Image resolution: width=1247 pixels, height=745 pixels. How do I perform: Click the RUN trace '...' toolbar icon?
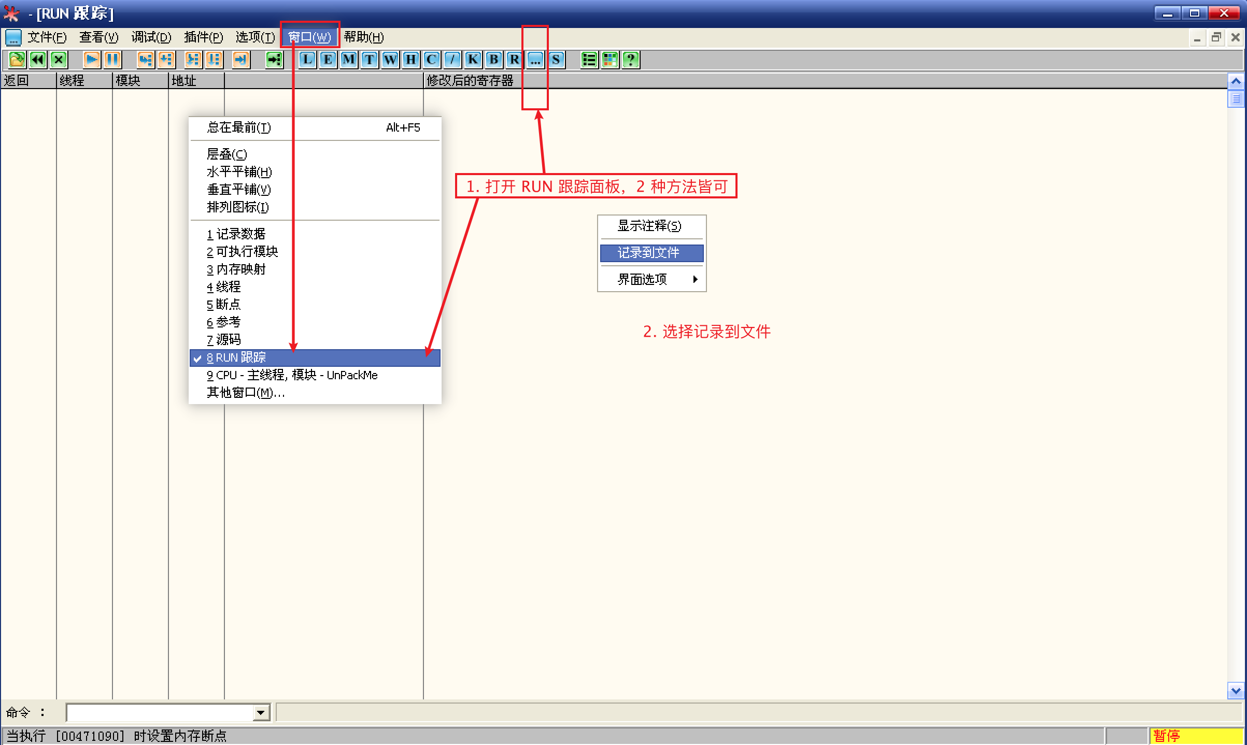pyautogui.click(x=535, y=60)
